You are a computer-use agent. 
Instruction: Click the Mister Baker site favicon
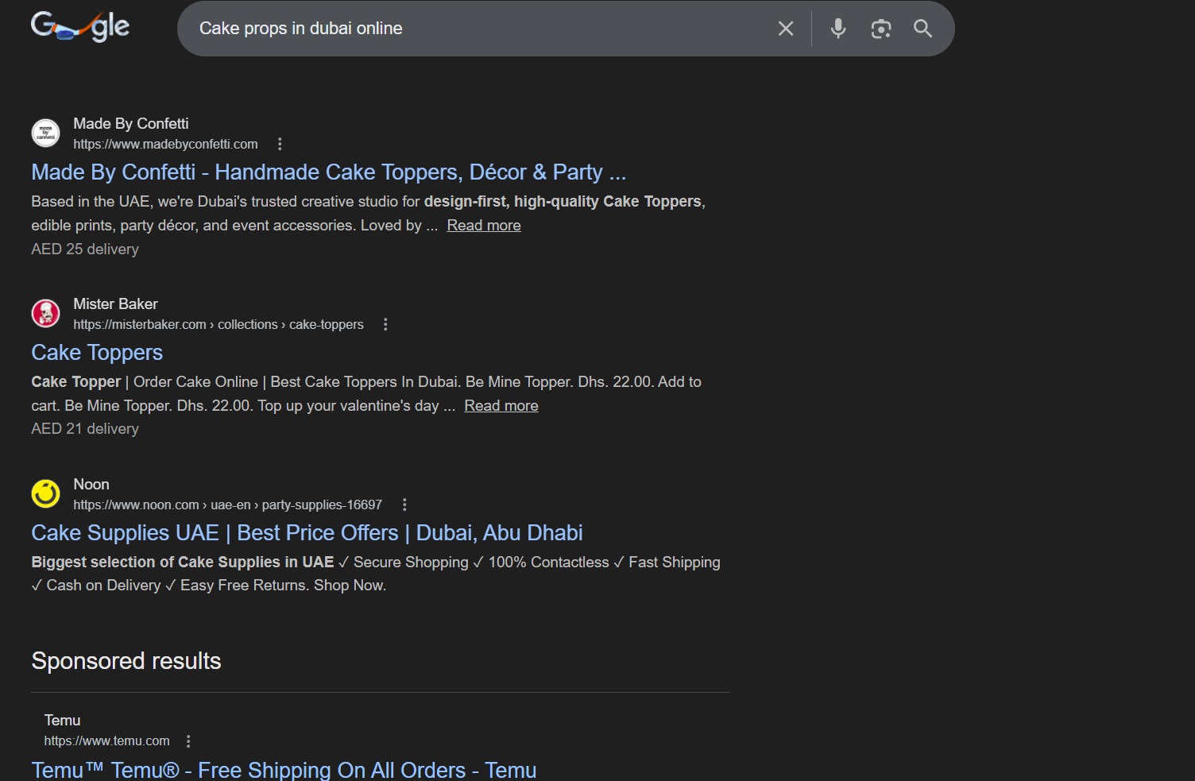pos(45,313)
